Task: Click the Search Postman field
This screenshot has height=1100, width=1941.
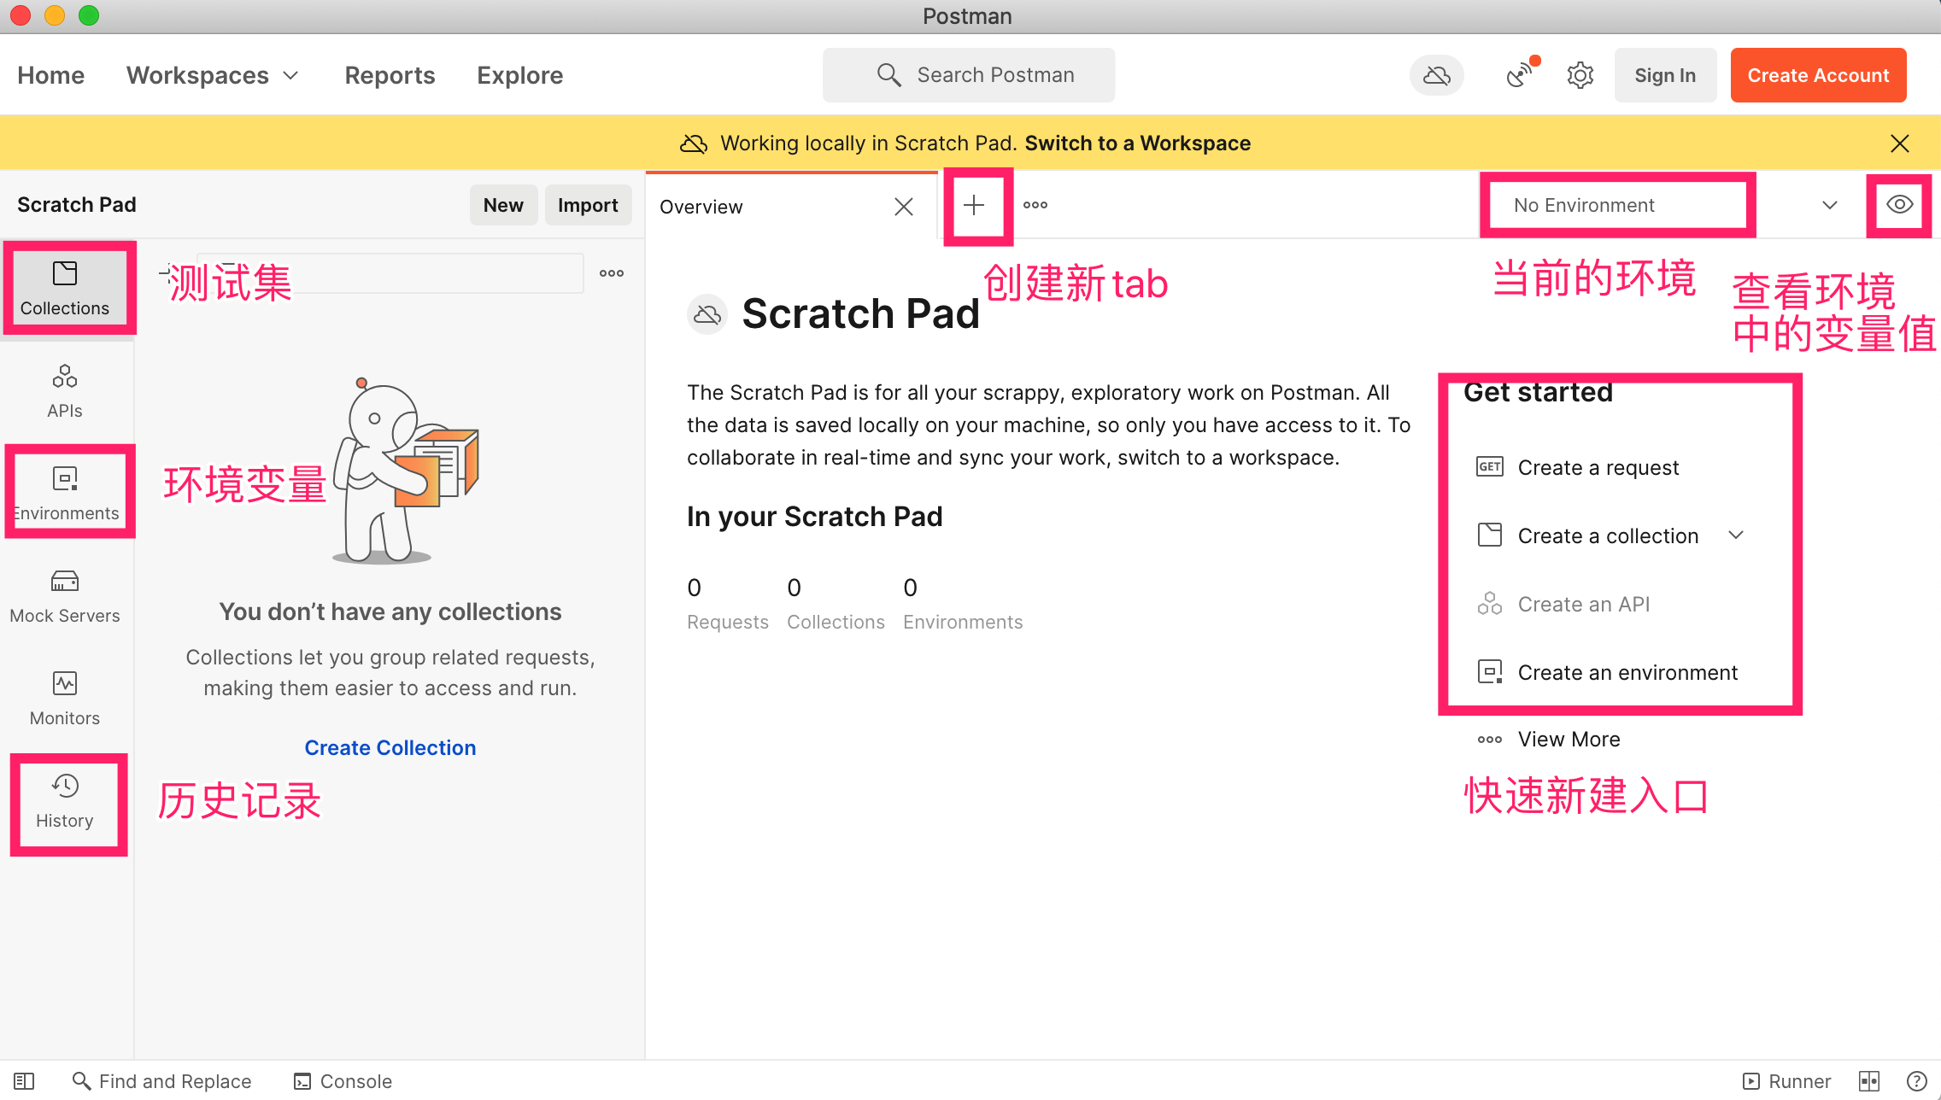Action: (969, 75)
